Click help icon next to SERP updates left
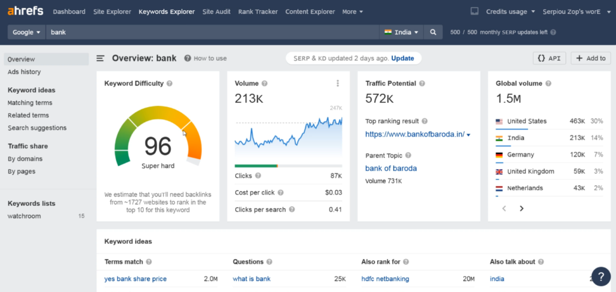Image resolution: width=616 pixels, height=292 pixels. tap(553, 33)
